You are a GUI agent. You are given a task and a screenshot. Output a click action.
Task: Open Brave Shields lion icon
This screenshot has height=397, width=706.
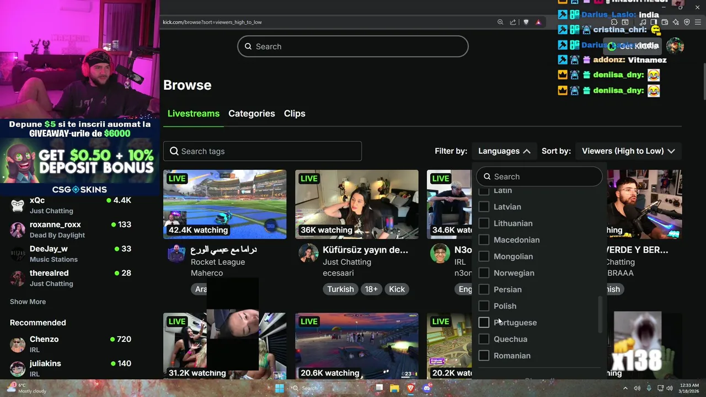point(526,22)
